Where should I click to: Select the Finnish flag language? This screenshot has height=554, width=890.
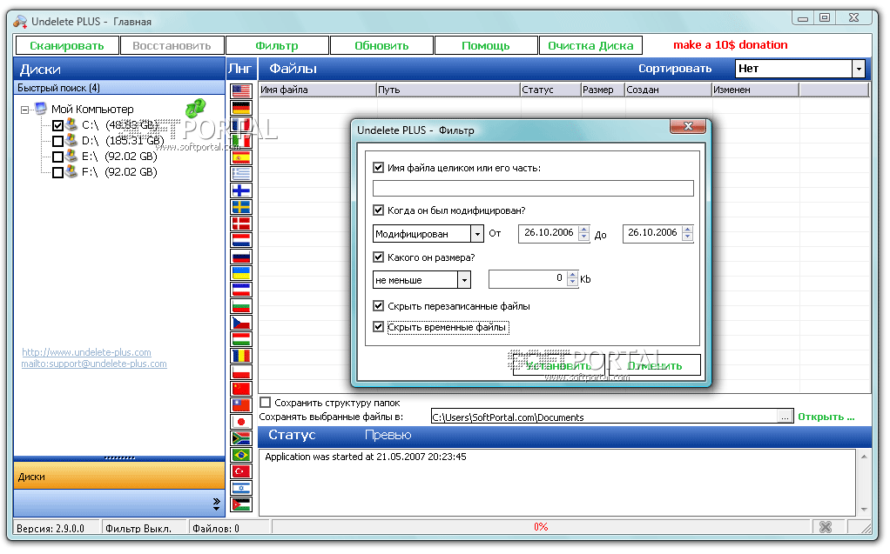tap(241, 190)
